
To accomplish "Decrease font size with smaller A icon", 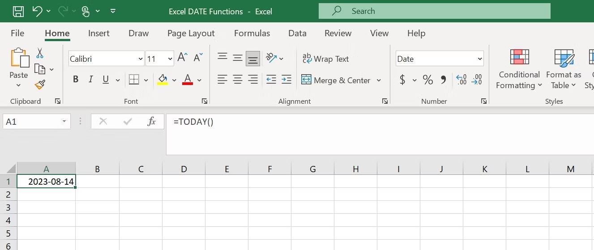I will (x=198, y=57).
